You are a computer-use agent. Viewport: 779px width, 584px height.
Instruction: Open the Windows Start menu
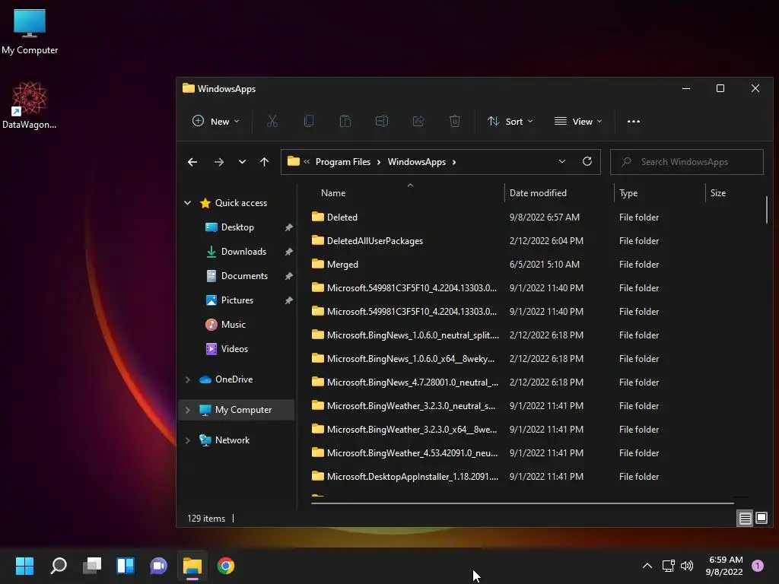24,566
